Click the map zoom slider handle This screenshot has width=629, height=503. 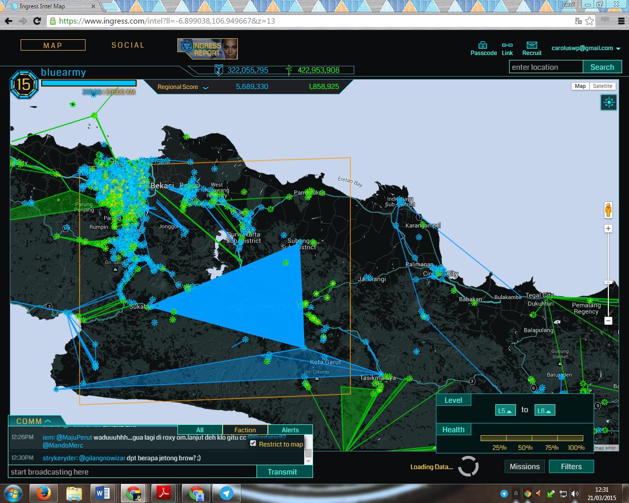[608, 282]
